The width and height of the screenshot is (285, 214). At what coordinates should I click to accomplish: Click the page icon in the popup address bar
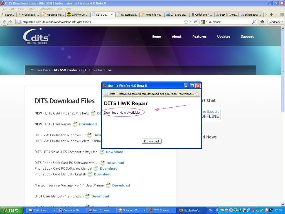pyautogui.click(x=107, y=94)
